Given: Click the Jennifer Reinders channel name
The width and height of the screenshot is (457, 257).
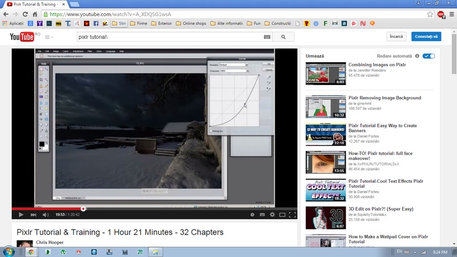Looking at the screenshot, I should pyautogui.click(x=371, y=70).
